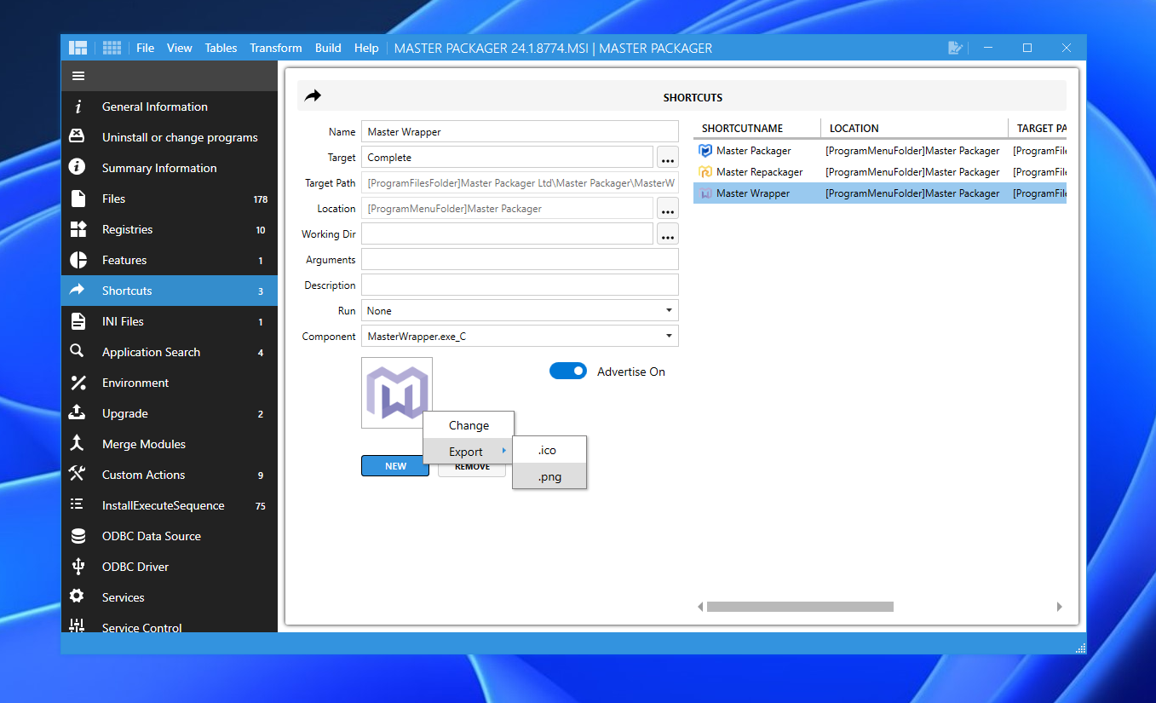Click the horizontal scrollbar thumb in shortcuts list

[x=800, y=607]
